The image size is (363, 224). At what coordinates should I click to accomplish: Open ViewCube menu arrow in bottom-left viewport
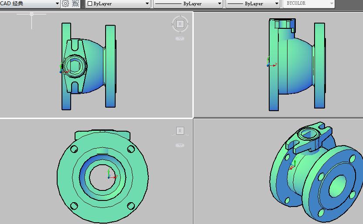click(x=180, y=146)
